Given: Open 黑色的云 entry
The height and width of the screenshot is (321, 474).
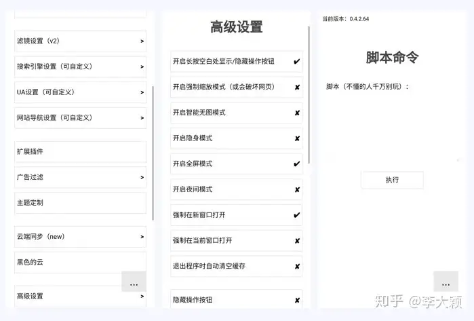Looking at the screenshot, I should (x=81, y=263).
